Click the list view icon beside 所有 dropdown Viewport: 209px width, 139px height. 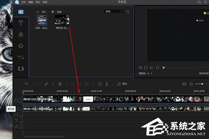point(128,12)
